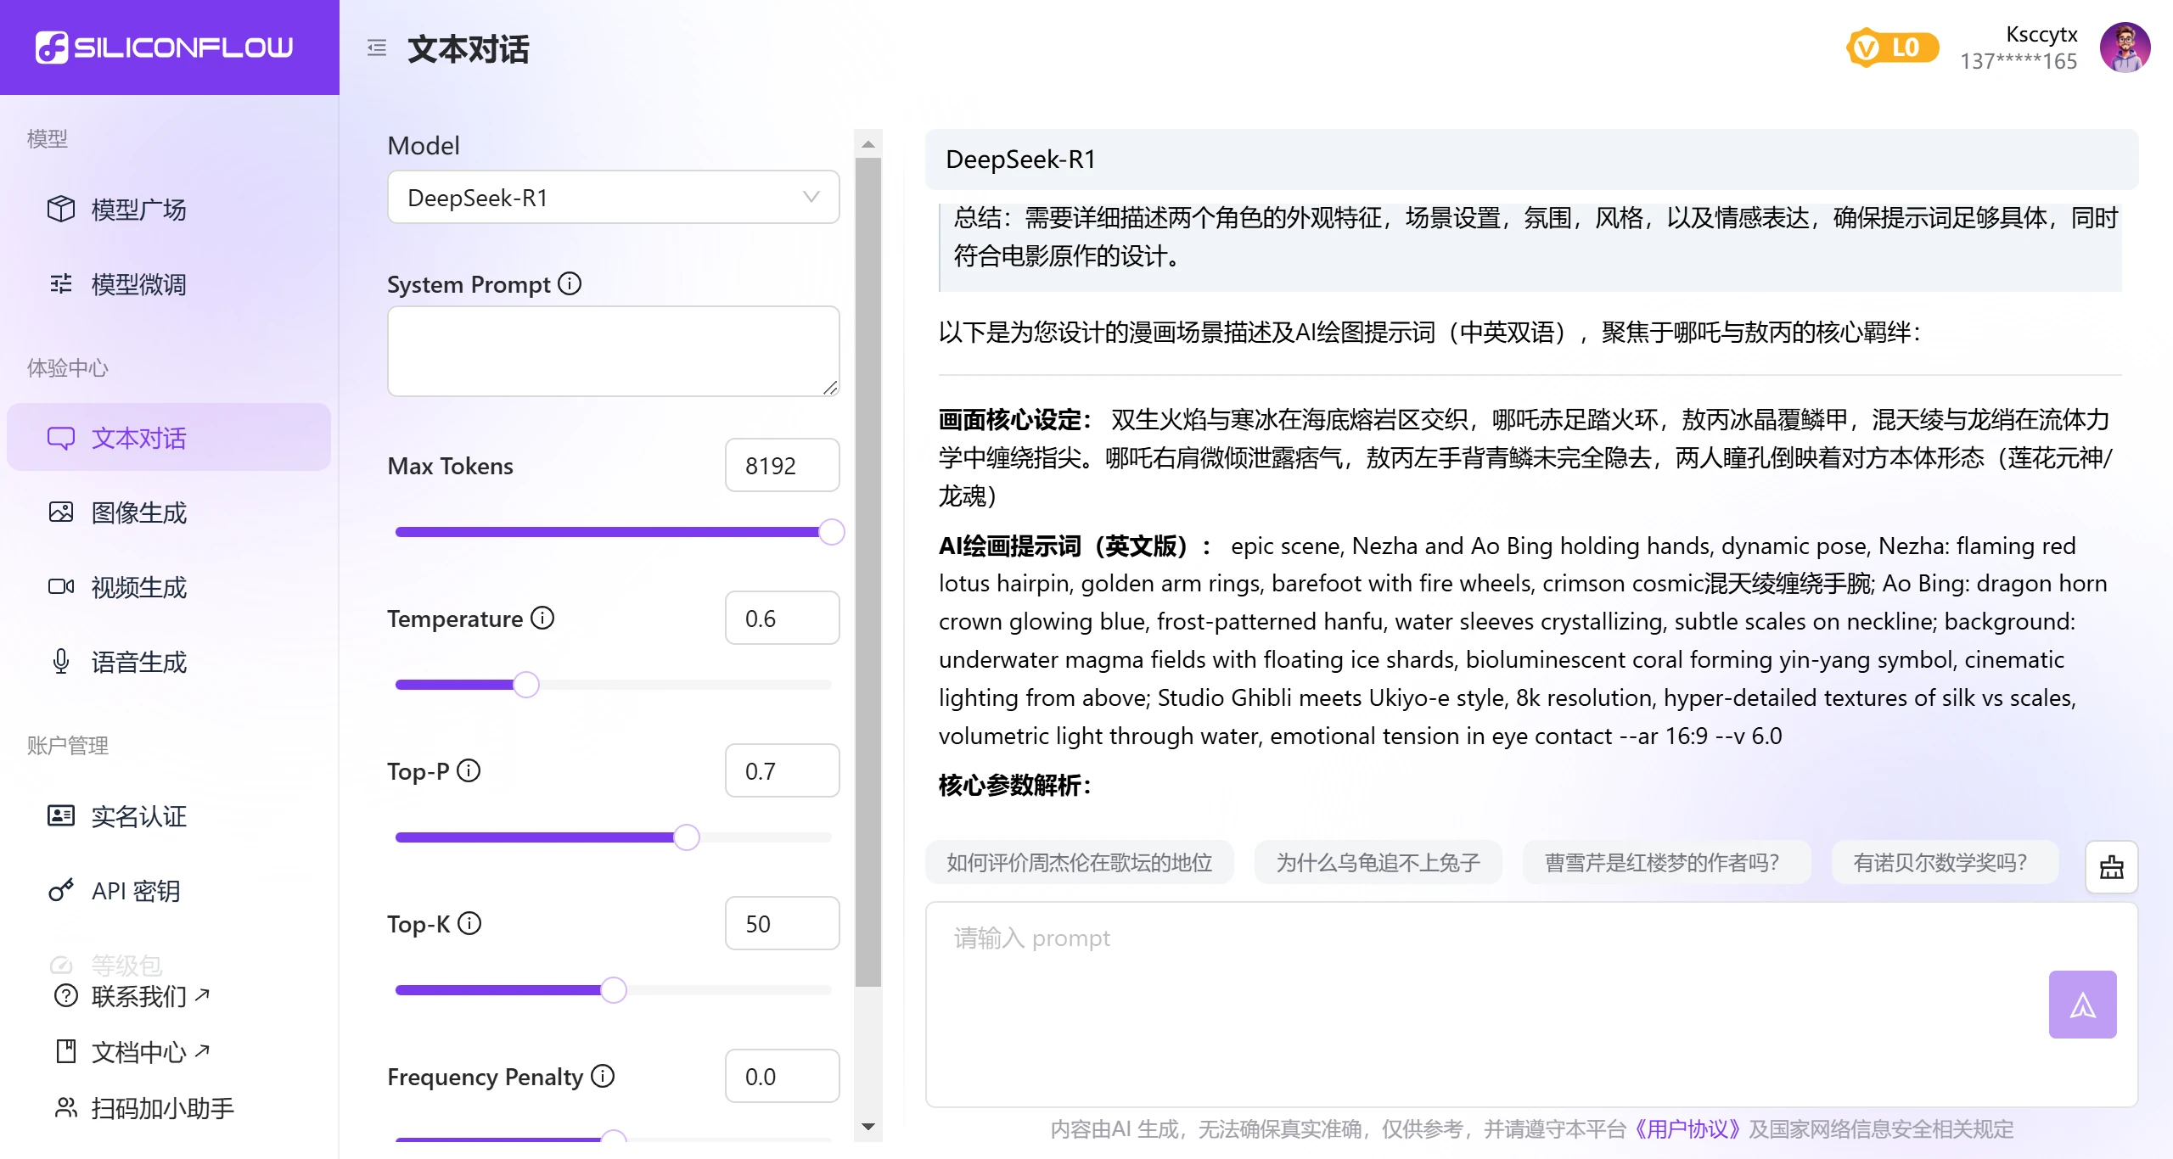View the System Prompt info tooltip

pos(570,283)
